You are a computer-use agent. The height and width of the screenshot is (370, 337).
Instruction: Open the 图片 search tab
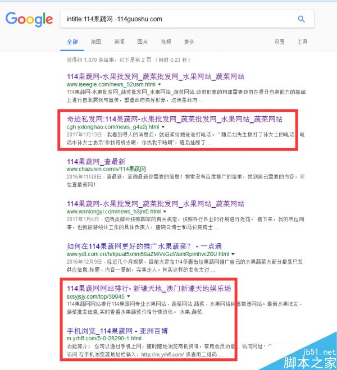(x=143, y=42)
